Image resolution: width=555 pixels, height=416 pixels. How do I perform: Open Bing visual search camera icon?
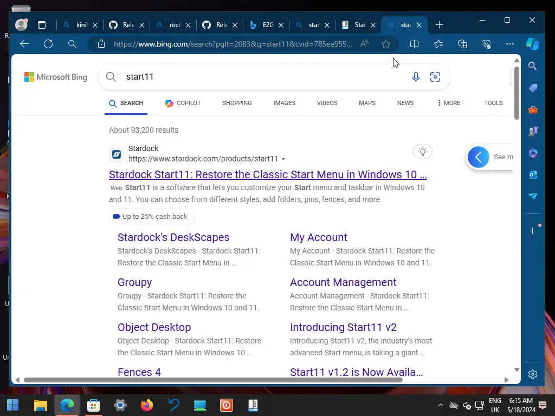(435, 77)
